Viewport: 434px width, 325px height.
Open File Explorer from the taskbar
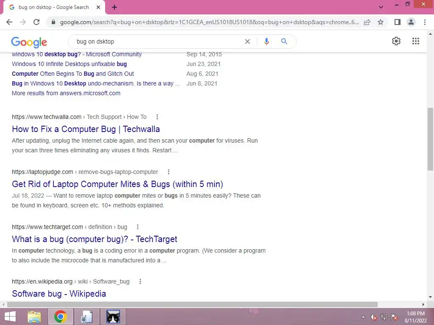[34, 317]
